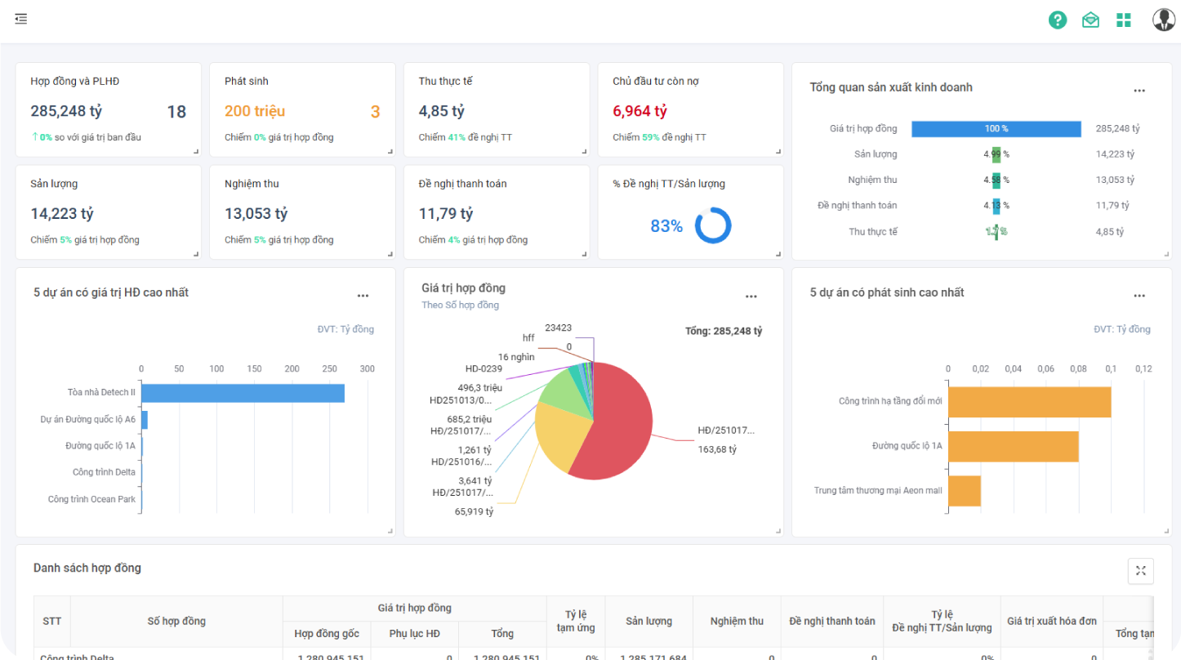Open the user profile avatar
The width and height of the screenshot is (1181, 660).
point(1163,20)
